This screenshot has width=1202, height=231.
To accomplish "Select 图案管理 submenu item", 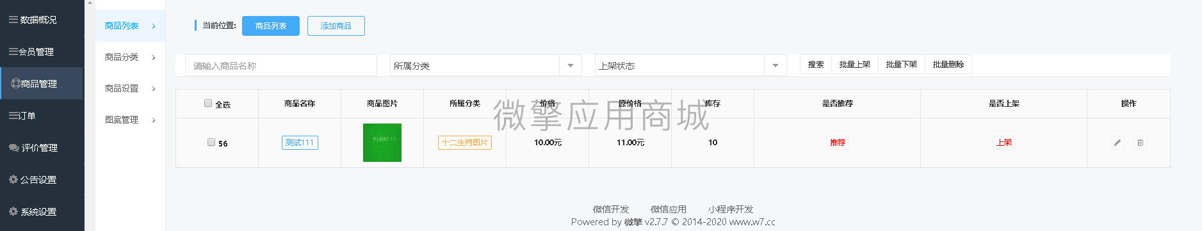I will (x=130, y=120).
